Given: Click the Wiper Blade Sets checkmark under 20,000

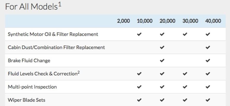Looking at the screenshot, I should [162, 100].
